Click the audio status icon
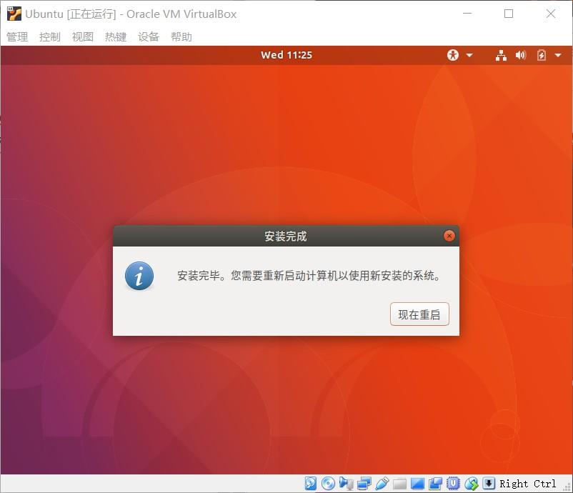573x493 pixels. point(346,483)
